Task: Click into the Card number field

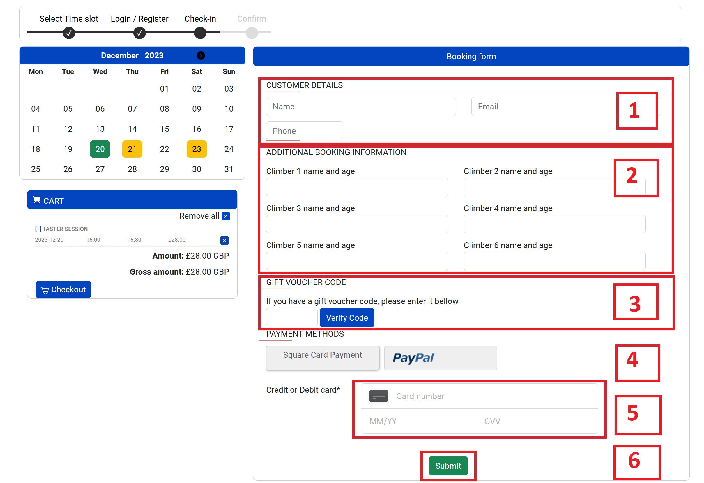Action: coord(491,396)
